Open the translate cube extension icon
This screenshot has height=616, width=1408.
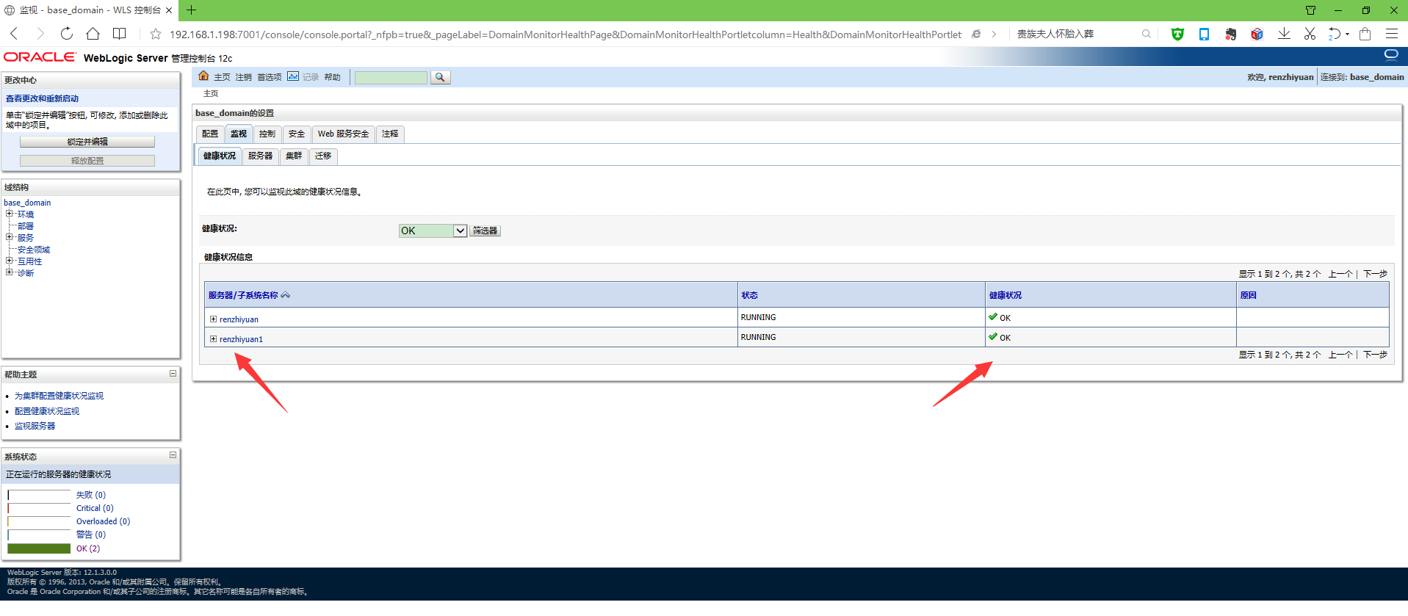tap(1257, 34)
